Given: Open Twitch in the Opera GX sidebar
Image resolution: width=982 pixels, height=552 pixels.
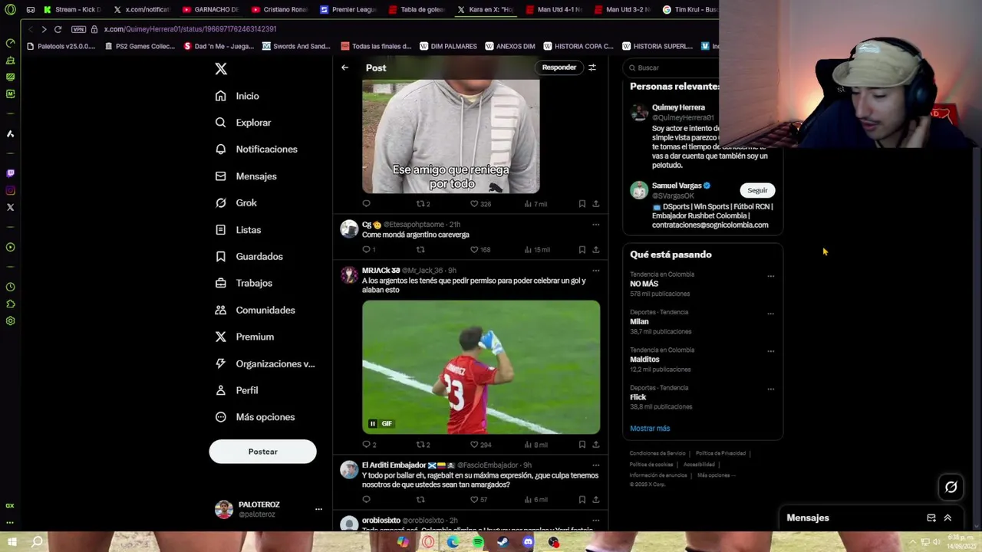Looking at the screenshot, I should click(10, 173).
